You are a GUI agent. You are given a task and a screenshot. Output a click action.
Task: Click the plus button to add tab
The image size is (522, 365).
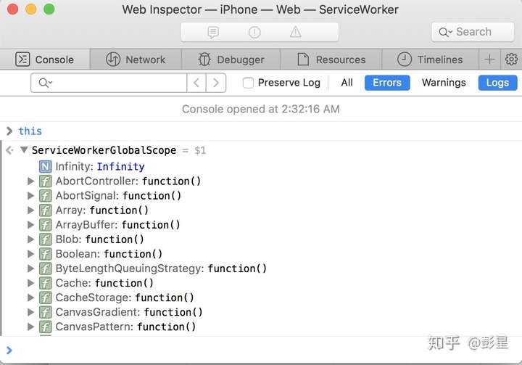491,60
